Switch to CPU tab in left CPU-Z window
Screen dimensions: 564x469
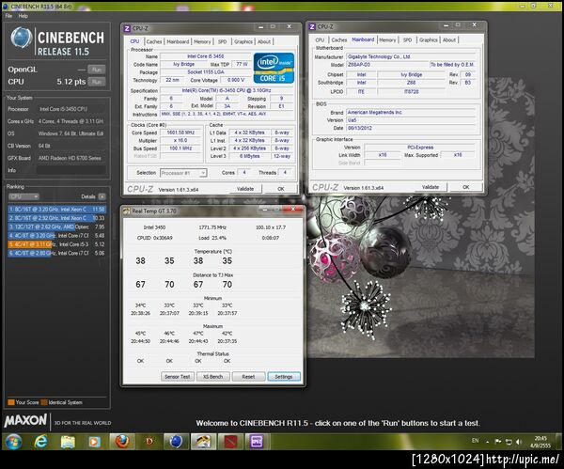pyautogui.click(x=134, y=41)
